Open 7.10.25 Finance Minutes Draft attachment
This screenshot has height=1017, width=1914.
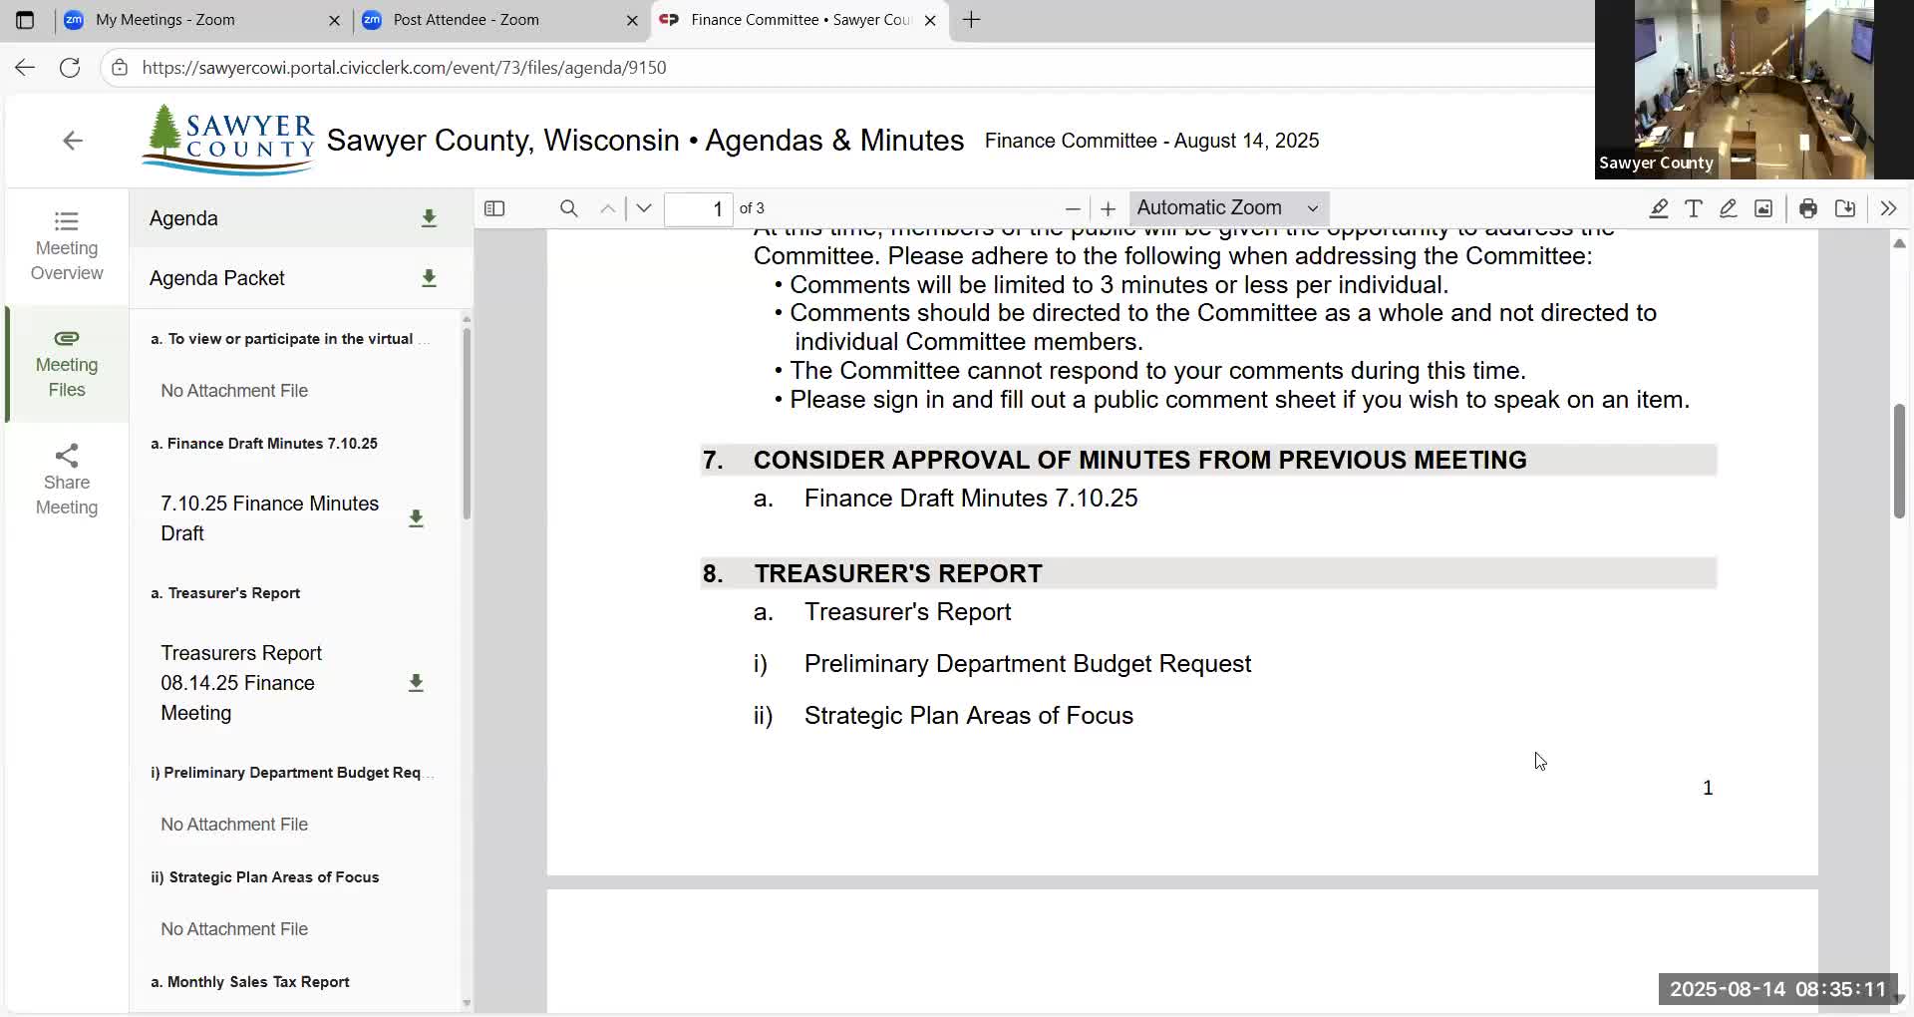point(269,518)
